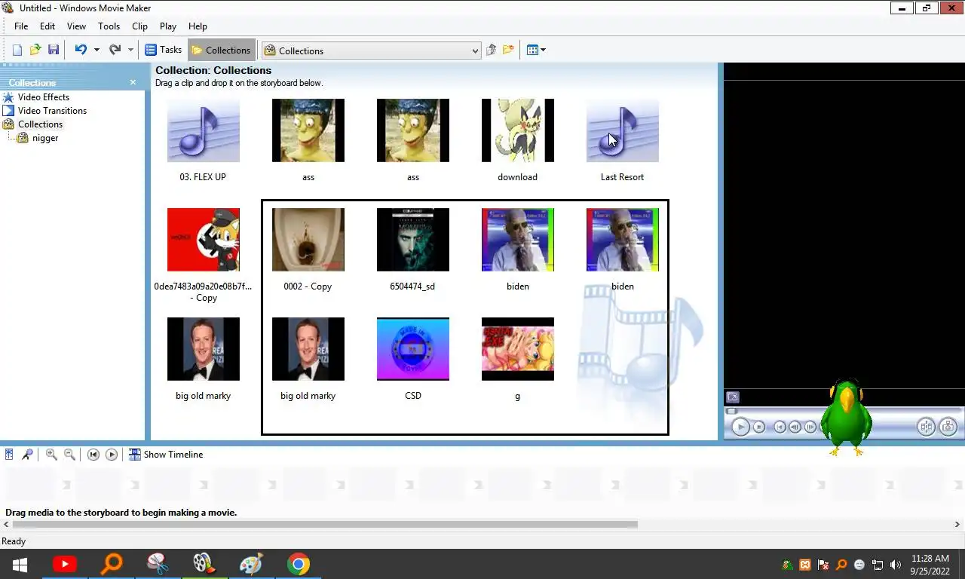
Task: Open the Help menu
Action: coord(198,26)
